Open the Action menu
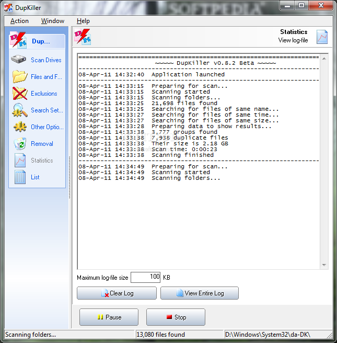 point(19,21)
